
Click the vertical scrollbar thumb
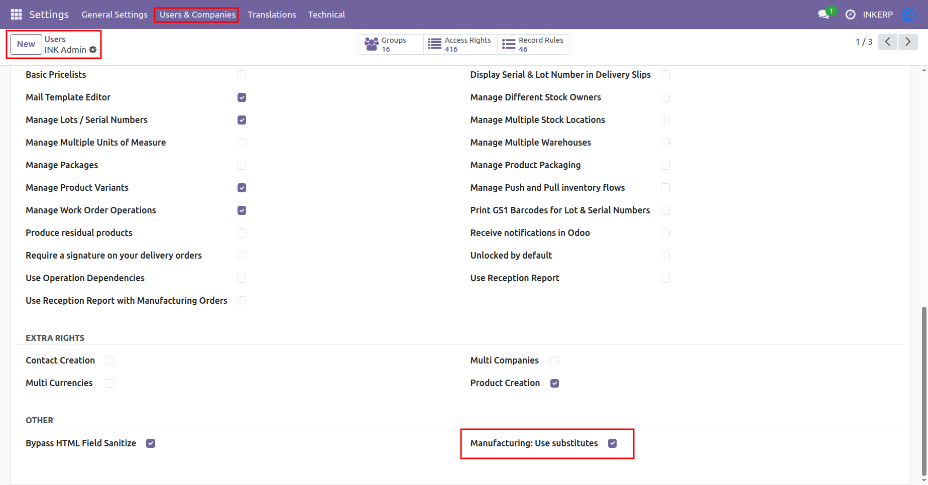(924, 391)
